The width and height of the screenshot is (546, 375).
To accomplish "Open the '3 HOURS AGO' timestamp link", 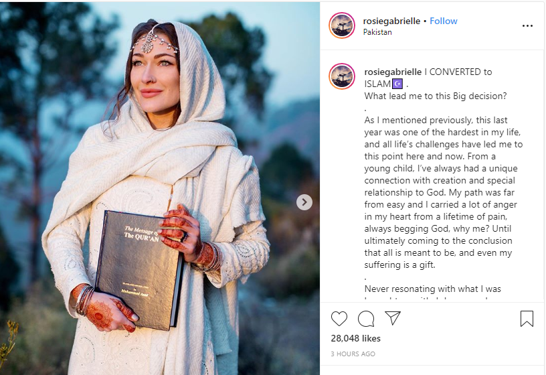I will (353, 354).
